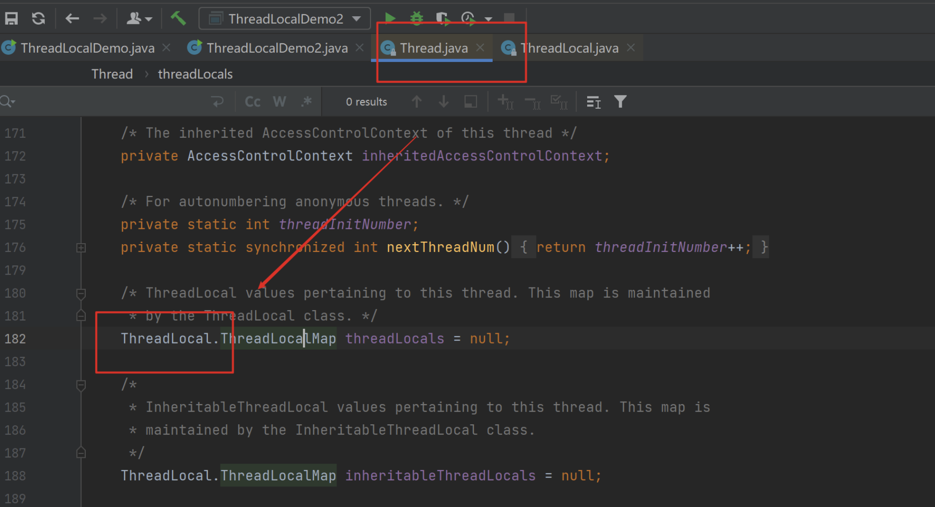Viewport: 935px width, 507px height.
Task: Expand folded nextThreadNum method at line 176
Action: (x=81, y=248)
